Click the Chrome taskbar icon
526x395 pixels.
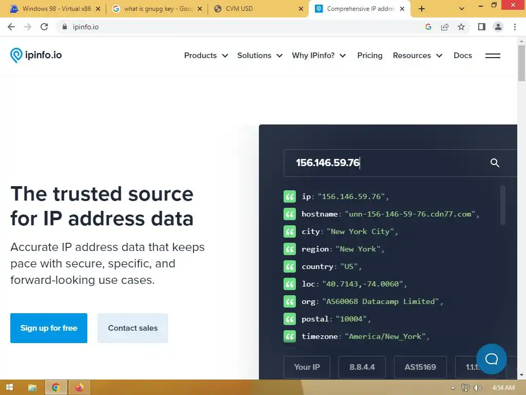[55, 388]
